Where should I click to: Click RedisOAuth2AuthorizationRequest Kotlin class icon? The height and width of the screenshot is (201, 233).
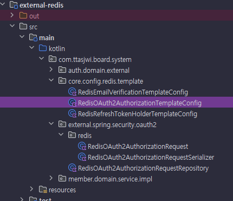pos(82,146)
